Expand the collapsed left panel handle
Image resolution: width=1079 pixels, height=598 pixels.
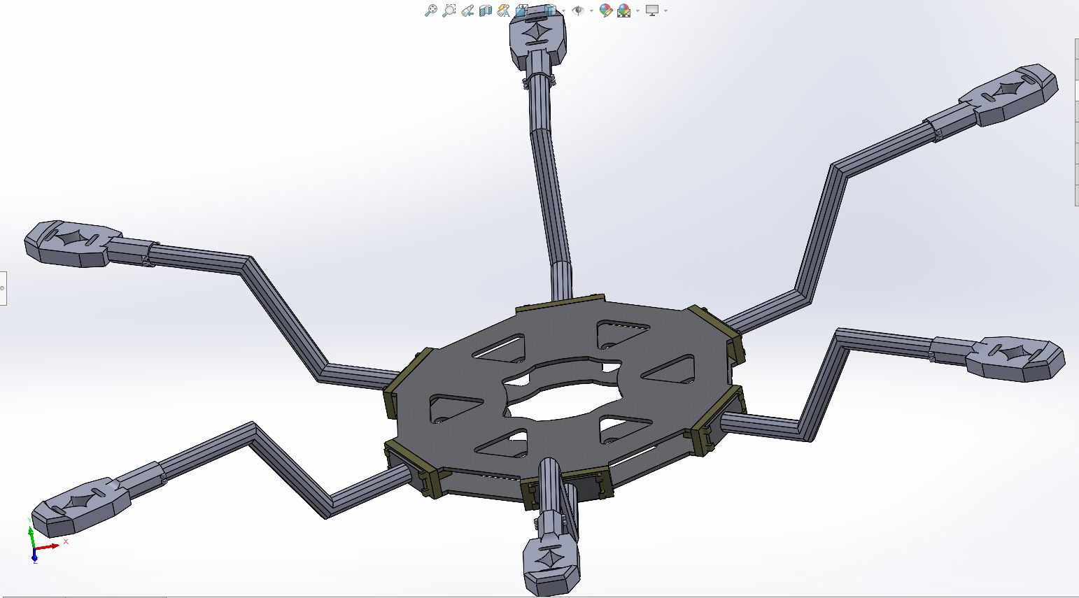[3, 288]
